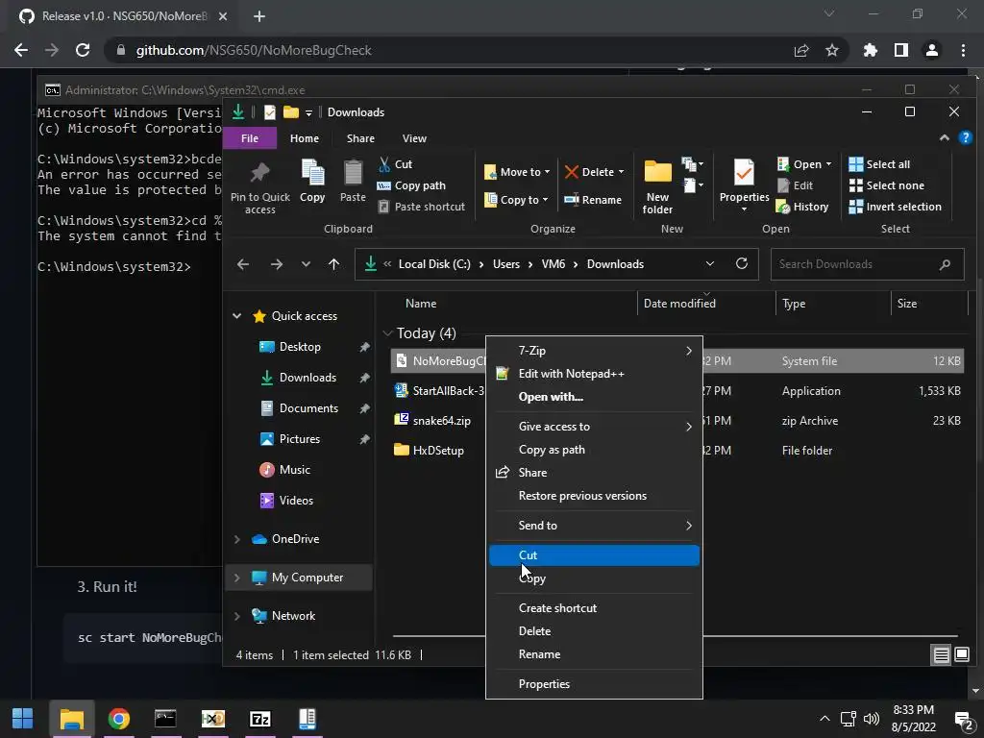Switch to details view layout icon
This screenshot has height=738, width=984.
[942, 655]
